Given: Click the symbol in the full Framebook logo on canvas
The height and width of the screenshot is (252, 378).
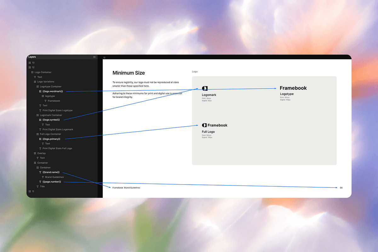Looking at the screenshot, I should pos(204,125).
